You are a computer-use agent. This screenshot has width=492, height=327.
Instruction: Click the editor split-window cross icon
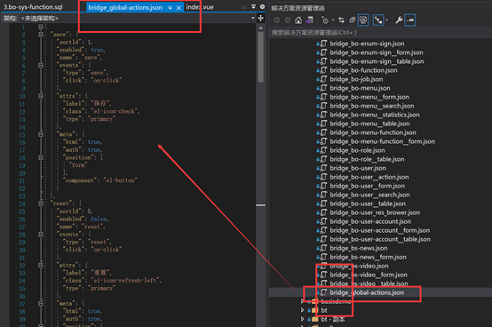point(260,18)
